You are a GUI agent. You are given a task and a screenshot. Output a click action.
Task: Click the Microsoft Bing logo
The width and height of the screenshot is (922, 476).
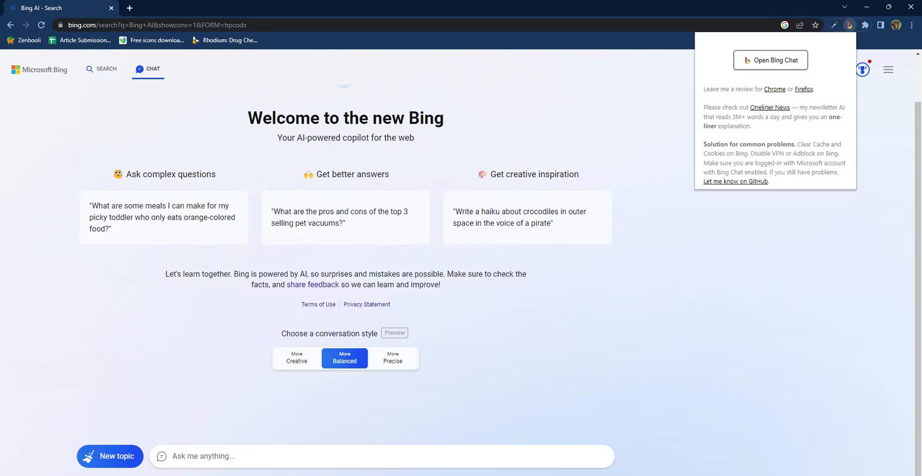pyautogui.click(x=39, y=69)
